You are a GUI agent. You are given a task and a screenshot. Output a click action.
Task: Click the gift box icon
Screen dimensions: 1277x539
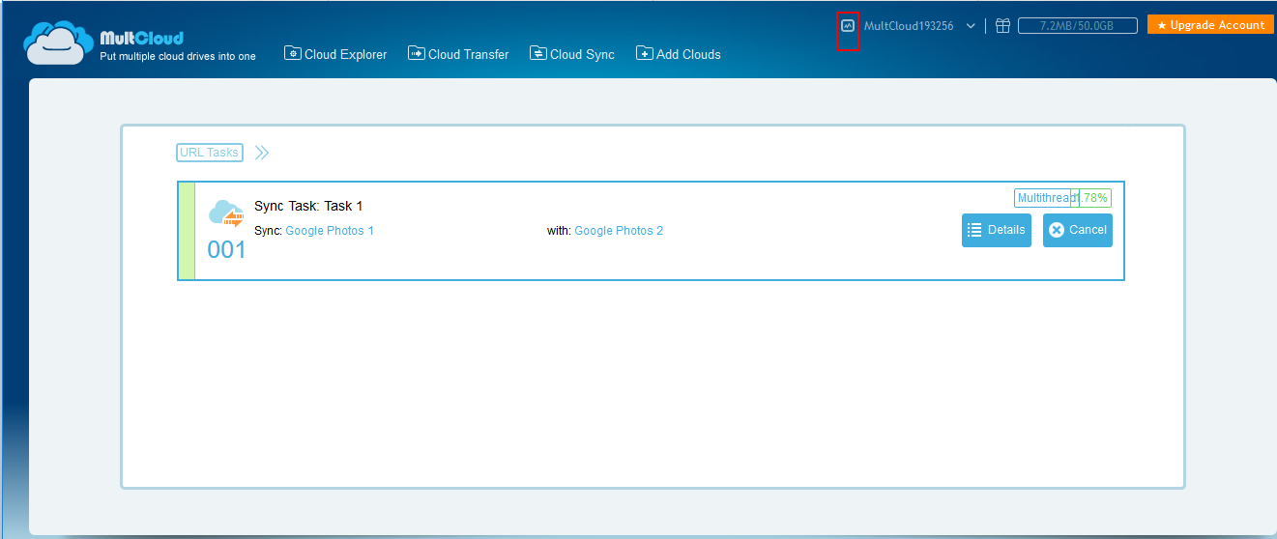tap(1002, 26)
